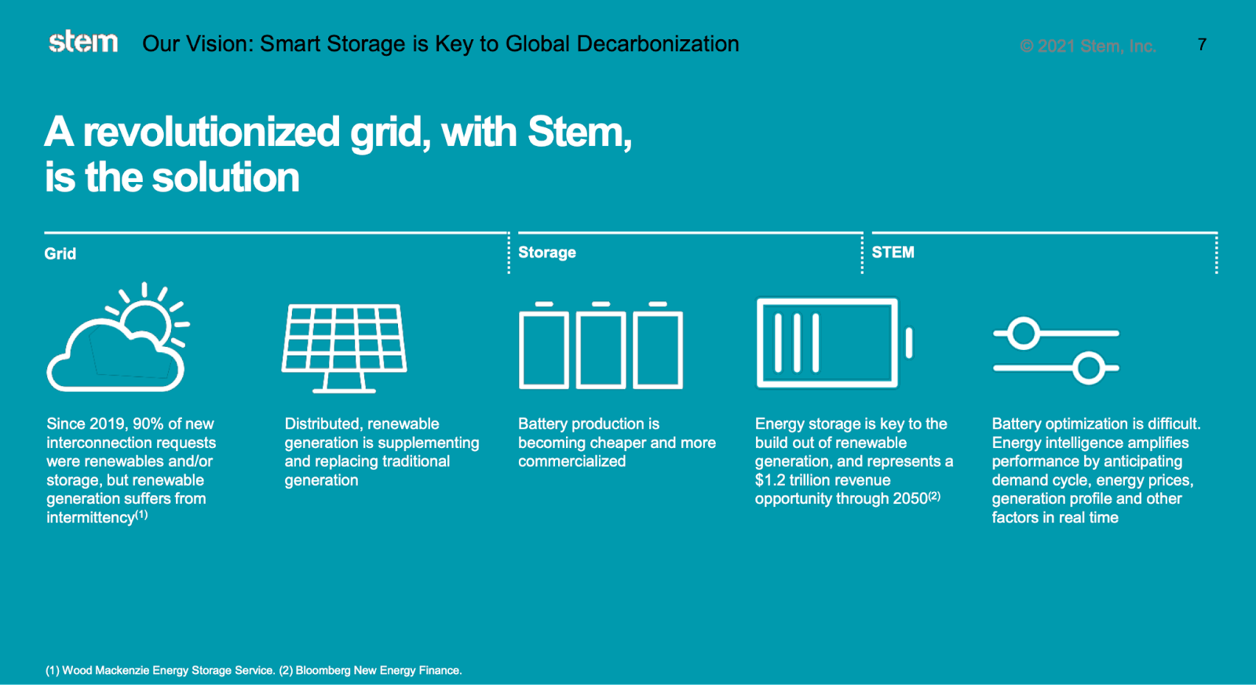Click page number 7
This screenshot has width=1256, height=685.
1202,45
